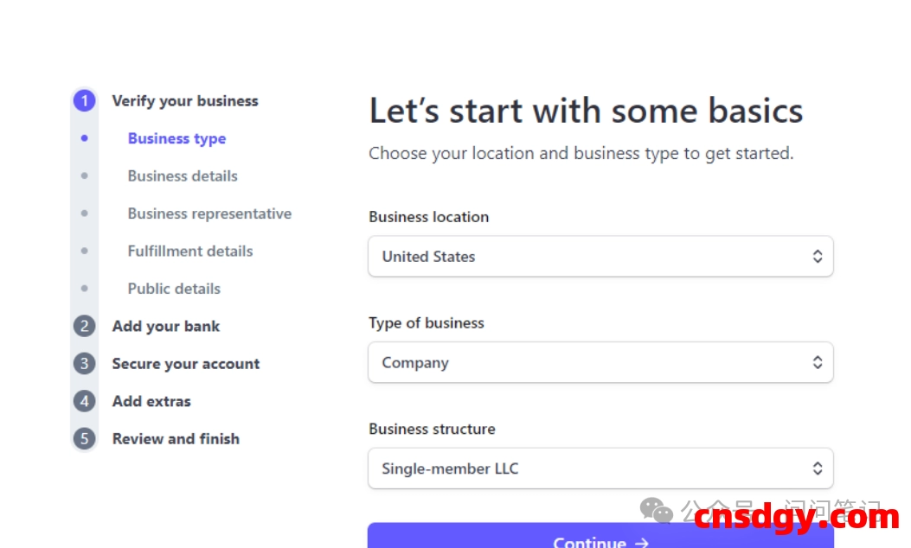The width and height of the screenshot is (911, 548).
Task: Click the Fulfillment details progress dot
Action: [x=84, y=251]
